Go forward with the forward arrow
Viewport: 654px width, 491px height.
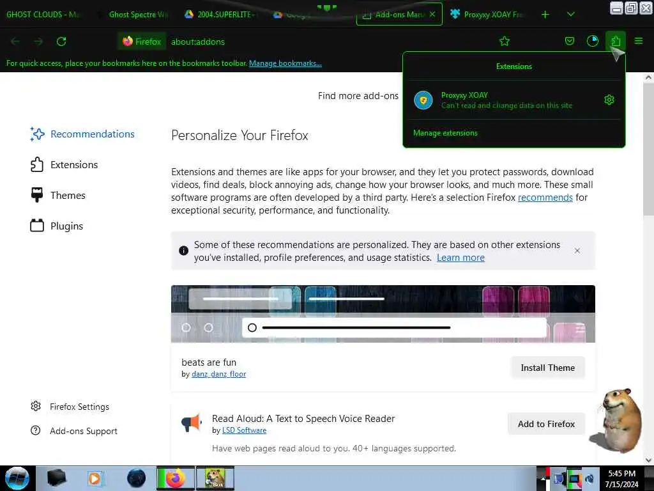click(x=38, y=42)
